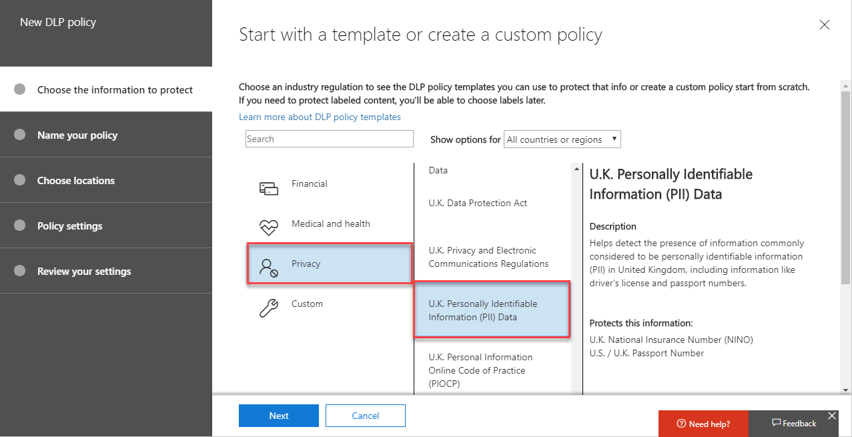This screenshot has height=437, width=852.
Task: Select the Medical and health category label
Action: pos(331,224)
